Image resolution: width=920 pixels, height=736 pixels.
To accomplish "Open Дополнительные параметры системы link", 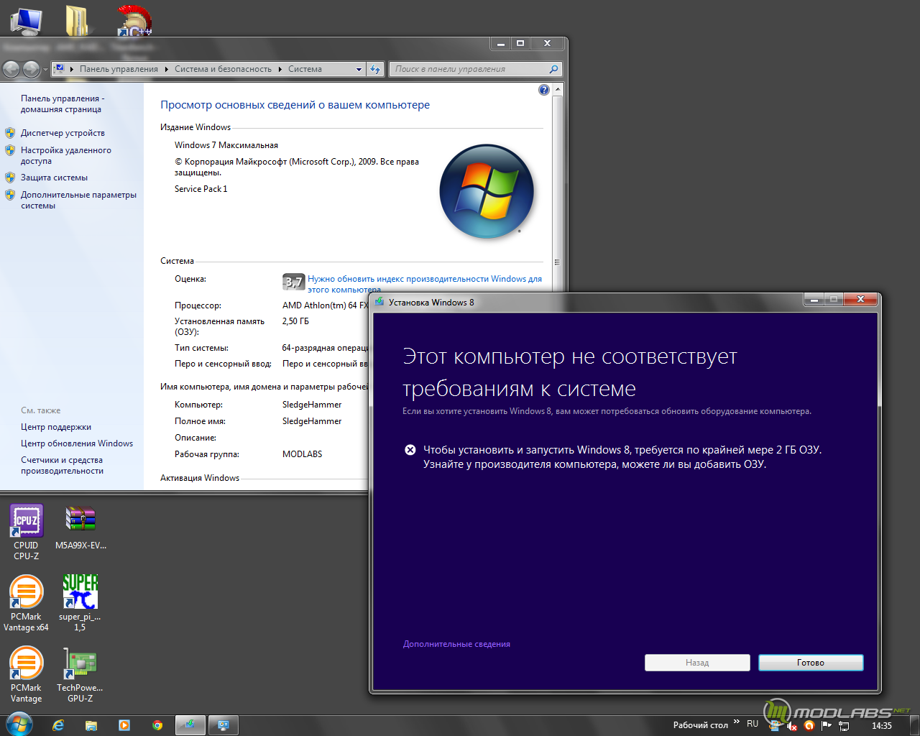I will click(78, 200).
